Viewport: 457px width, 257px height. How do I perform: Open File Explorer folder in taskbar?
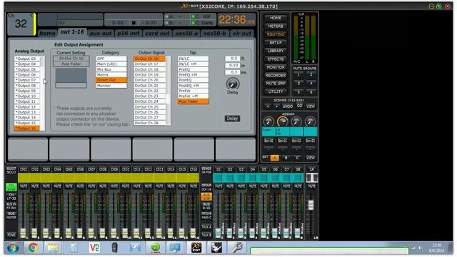tap(53, 248)
